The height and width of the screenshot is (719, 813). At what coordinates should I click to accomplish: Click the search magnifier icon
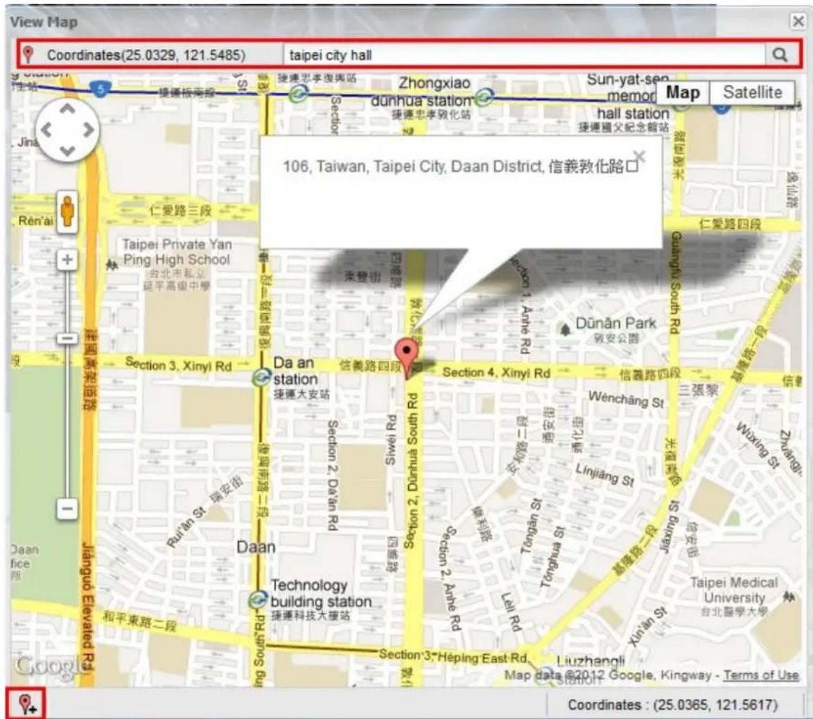coord(779,55)
